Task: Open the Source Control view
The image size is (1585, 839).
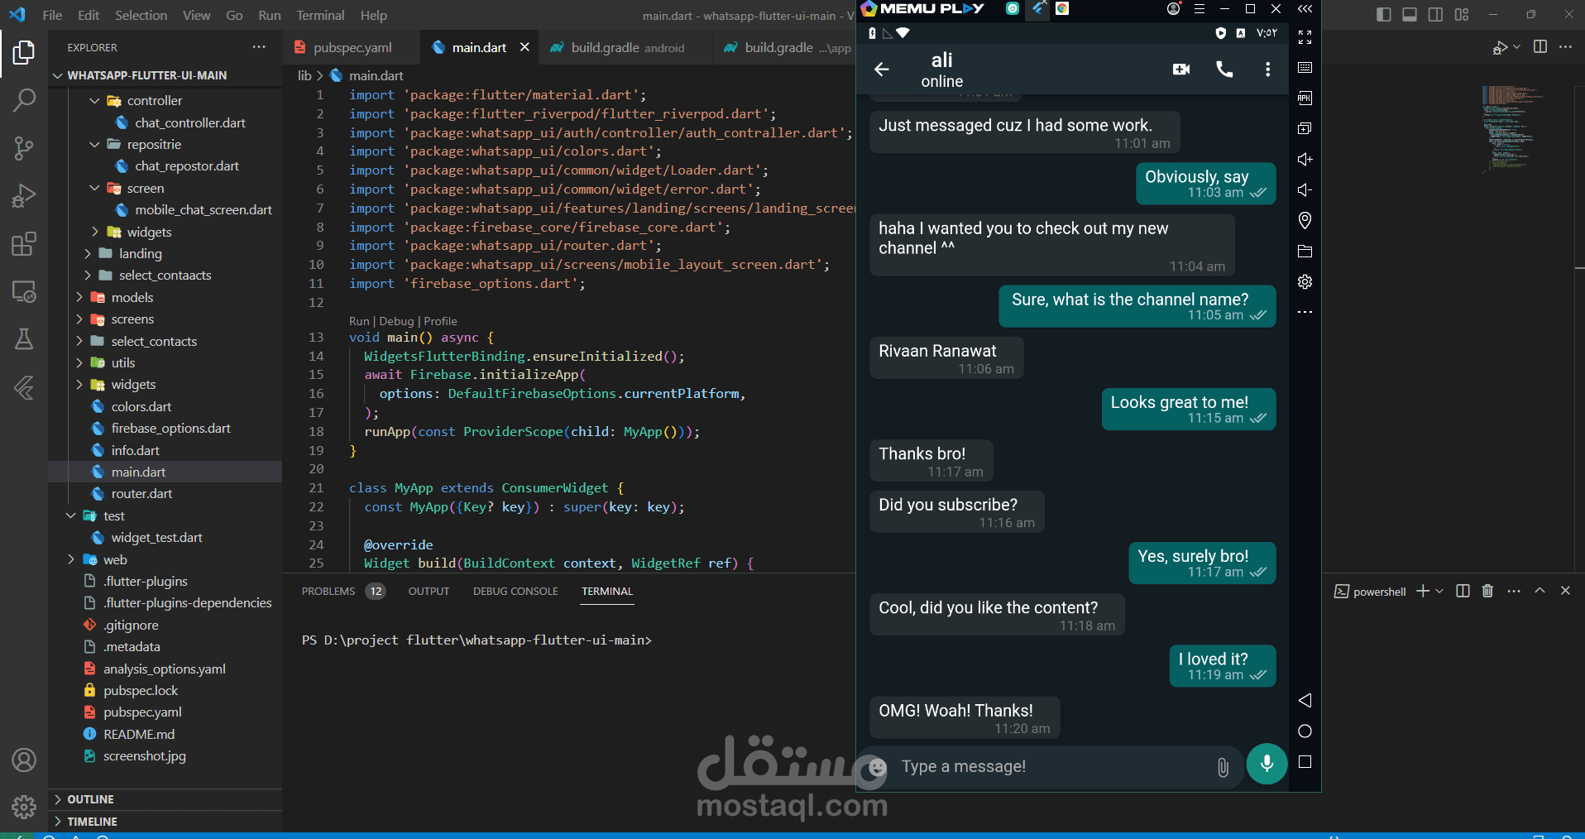Action: pos(24,148)
